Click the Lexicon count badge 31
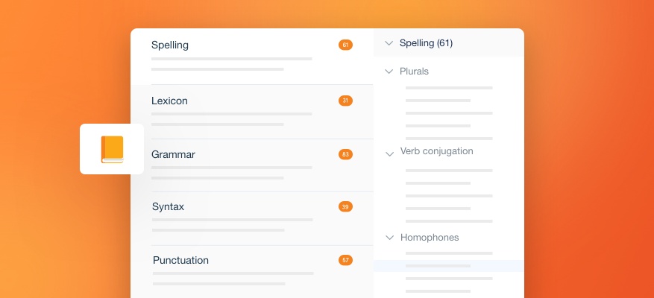654x298 pixels. point(345,101)
